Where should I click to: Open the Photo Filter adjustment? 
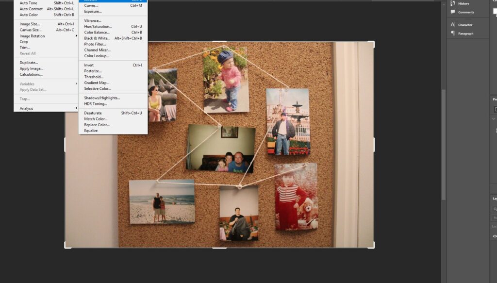pos(113,44)
